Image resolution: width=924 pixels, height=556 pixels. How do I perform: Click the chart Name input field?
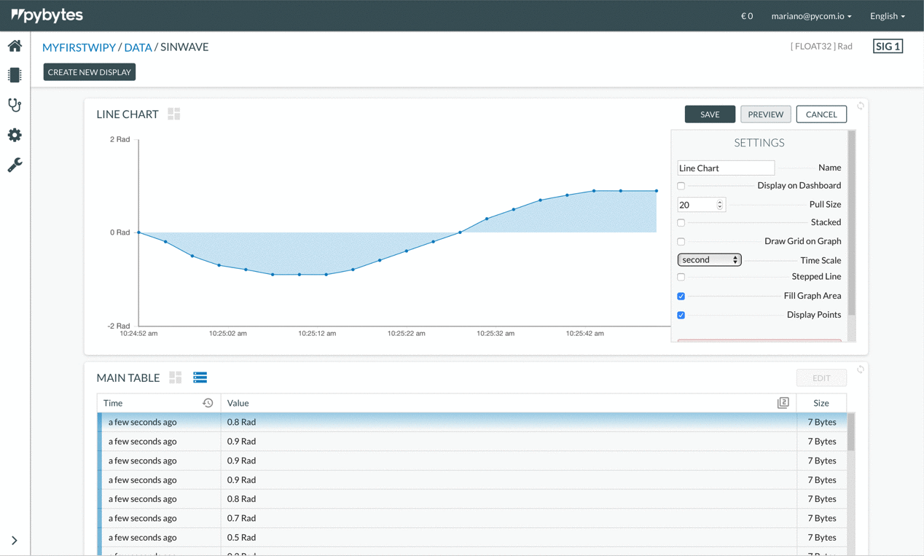click(x=725, y=168)
